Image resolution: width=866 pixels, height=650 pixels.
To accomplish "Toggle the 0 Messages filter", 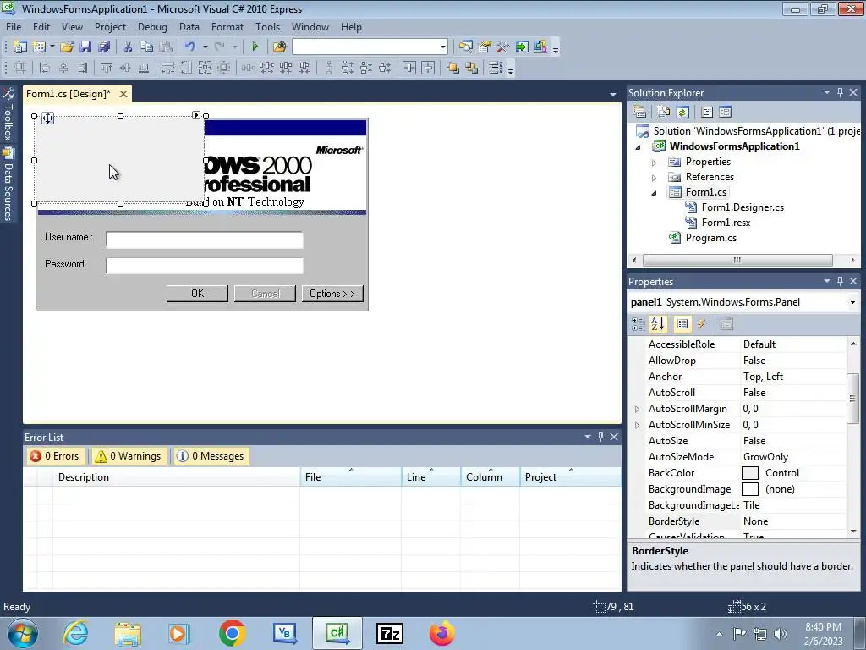I will (211, 456).
